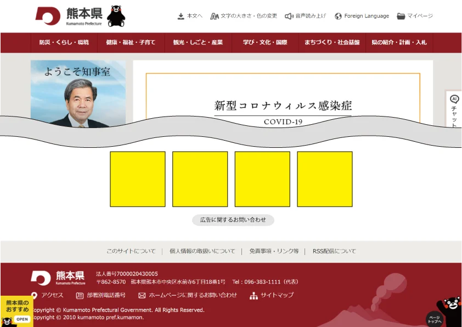Open the 防災・くらし・環境 menu
Screen dimensions: 462x327
[x=64, y=42]
